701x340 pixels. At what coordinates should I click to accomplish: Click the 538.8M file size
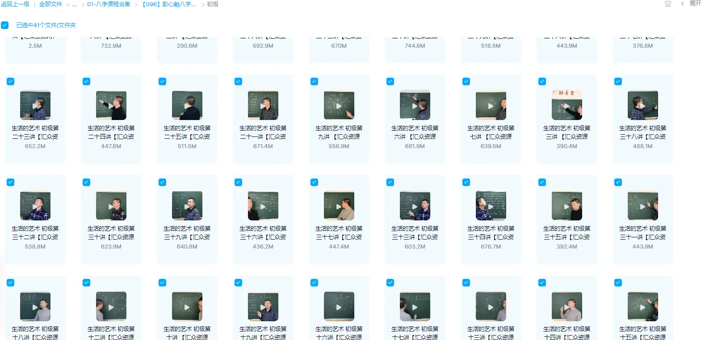35,246
